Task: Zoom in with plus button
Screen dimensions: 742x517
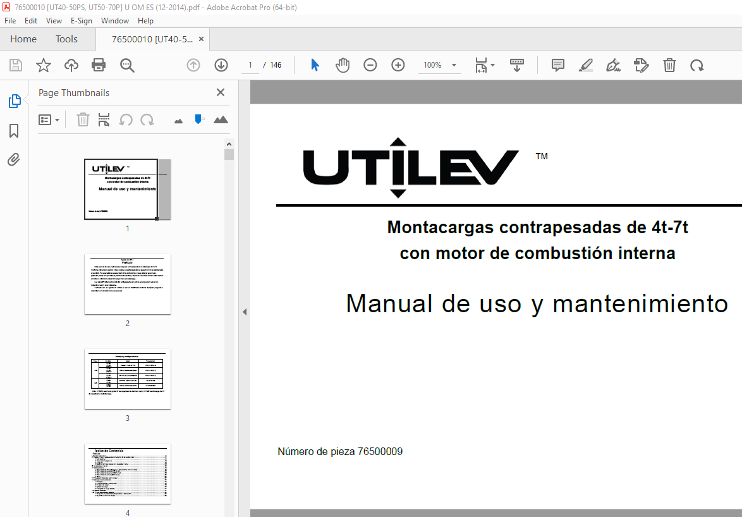Action: pos(398,65)
